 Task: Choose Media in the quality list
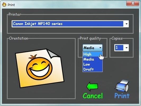point(93,59)
